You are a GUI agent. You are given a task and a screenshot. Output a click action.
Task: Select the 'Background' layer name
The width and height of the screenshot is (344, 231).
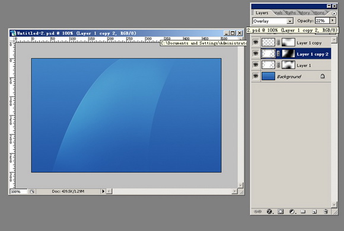(x=289, y=76)
